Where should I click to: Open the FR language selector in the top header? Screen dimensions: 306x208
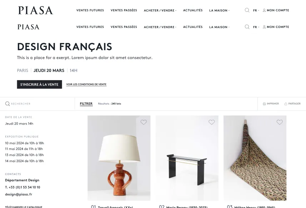click(x=256, y=10)
